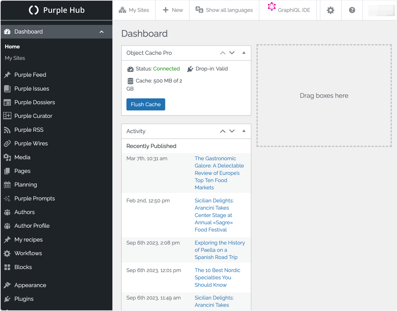397x311 pixels.
Task: Click the Cache: 500 MB of 2 GB text
Action: (x=154, y=85)
